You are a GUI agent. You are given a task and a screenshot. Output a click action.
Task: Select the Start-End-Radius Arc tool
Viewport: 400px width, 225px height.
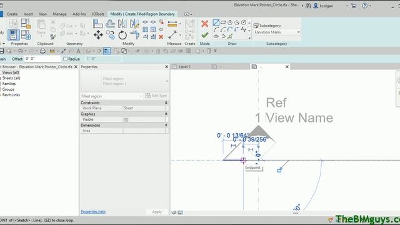pyautogui.click(x=216, y=29)
